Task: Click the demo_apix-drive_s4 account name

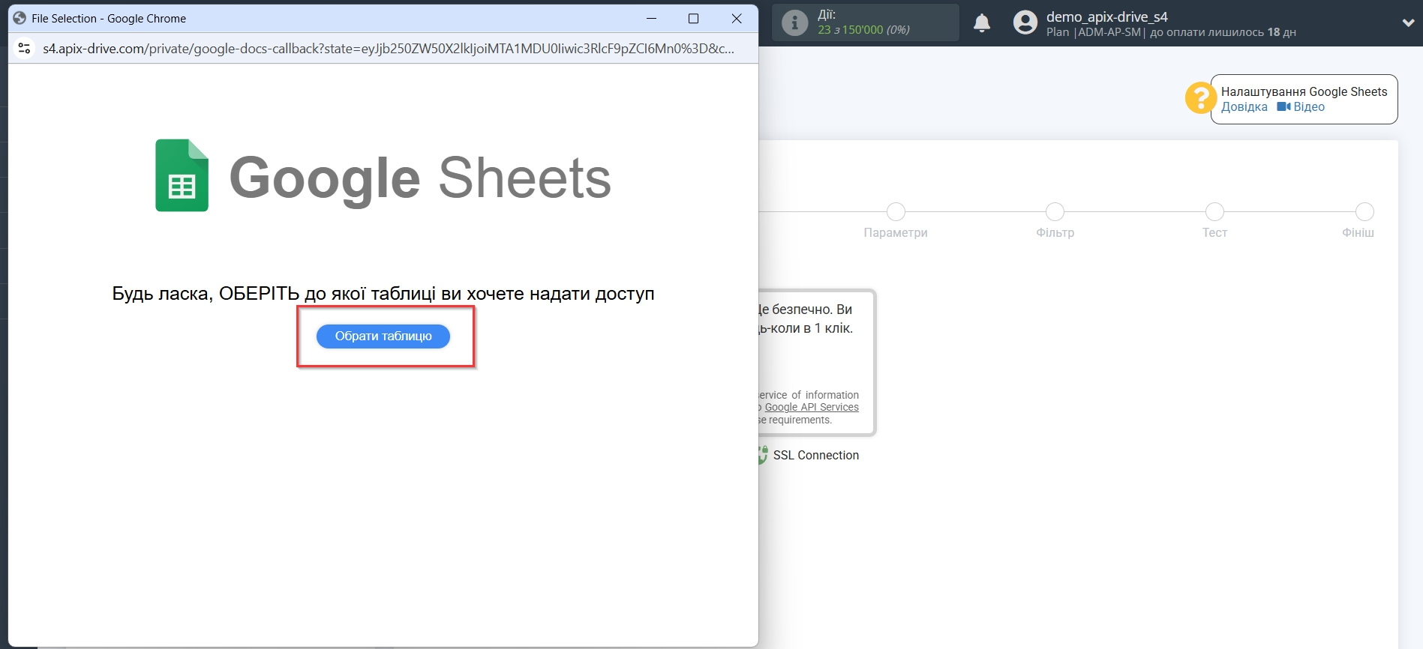Action: [1107, 16]
